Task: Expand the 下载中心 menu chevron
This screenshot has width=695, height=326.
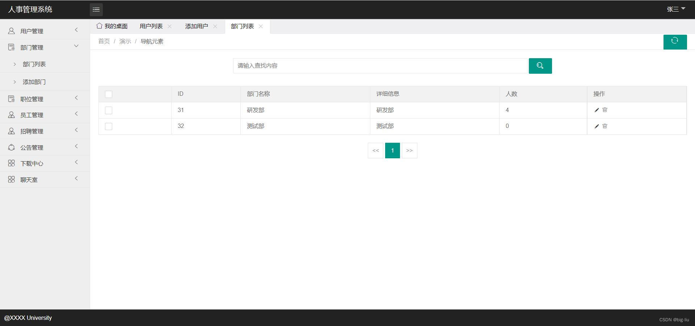Action: [x=76, y=162]
